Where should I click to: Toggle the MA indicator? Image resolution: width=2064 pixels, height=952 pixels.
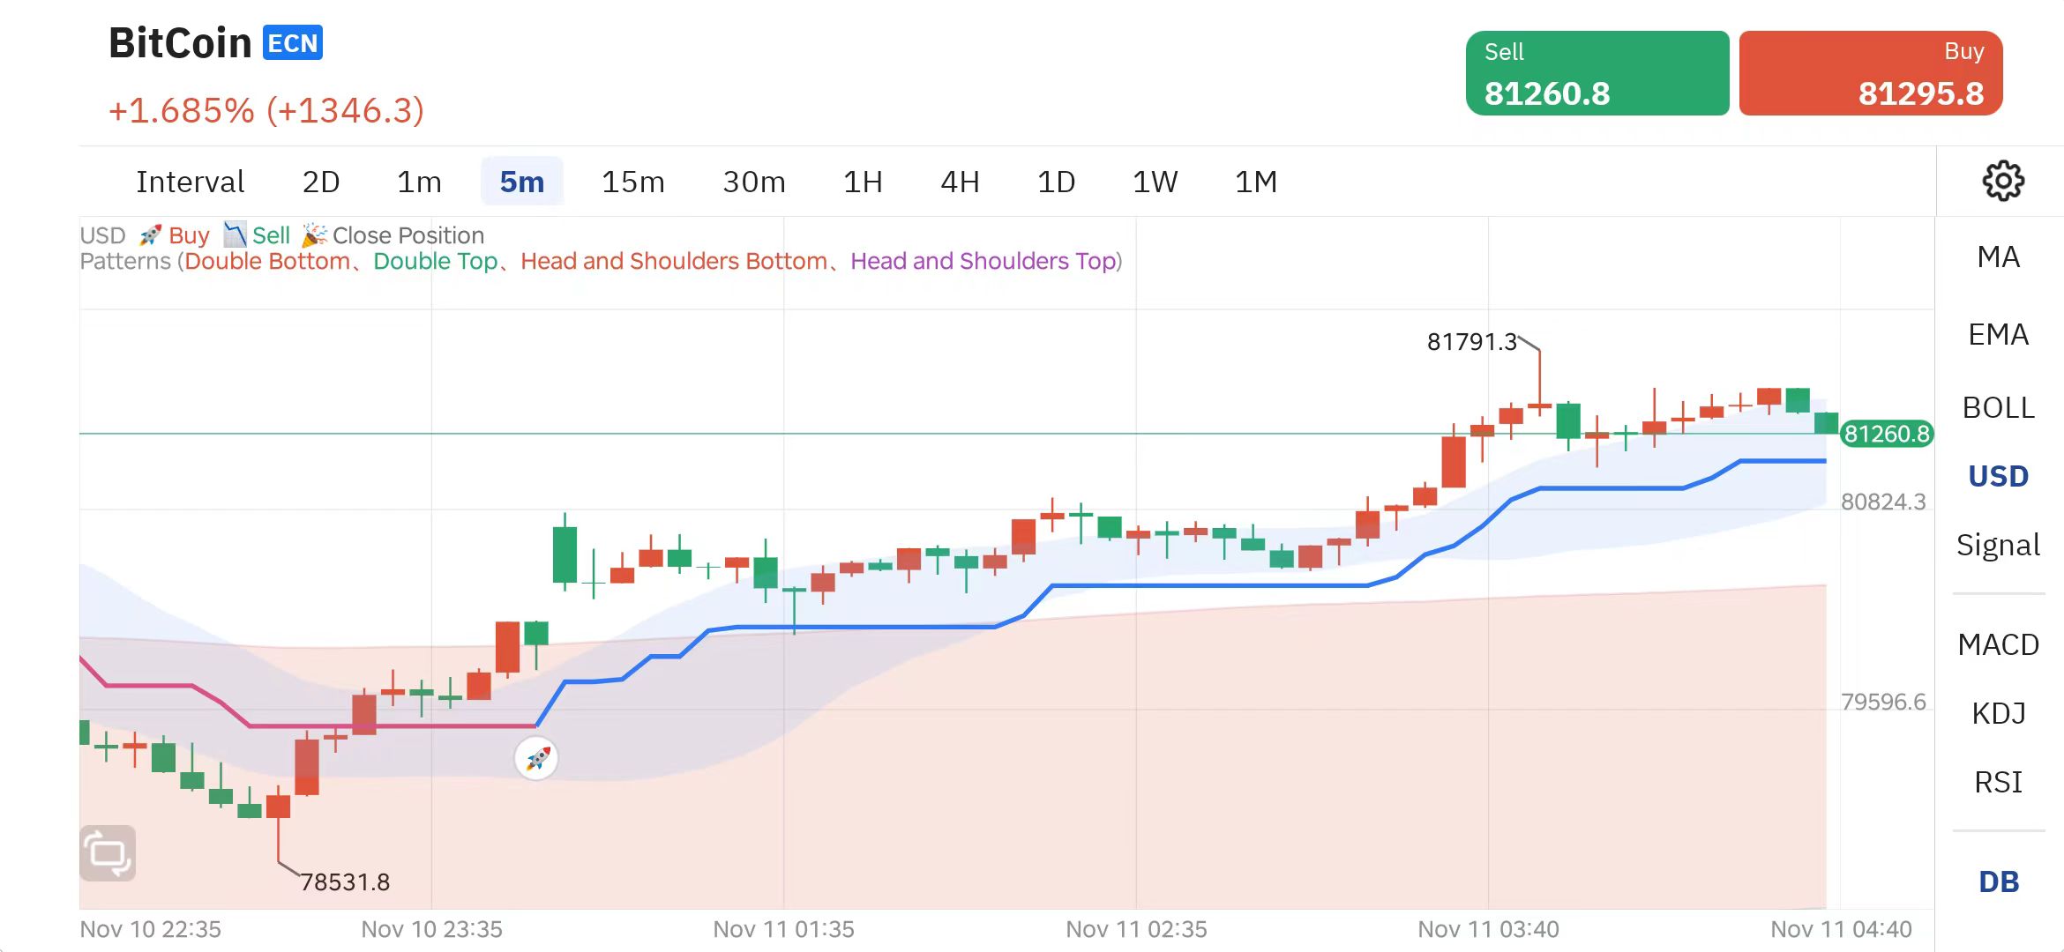(1998, 257)
